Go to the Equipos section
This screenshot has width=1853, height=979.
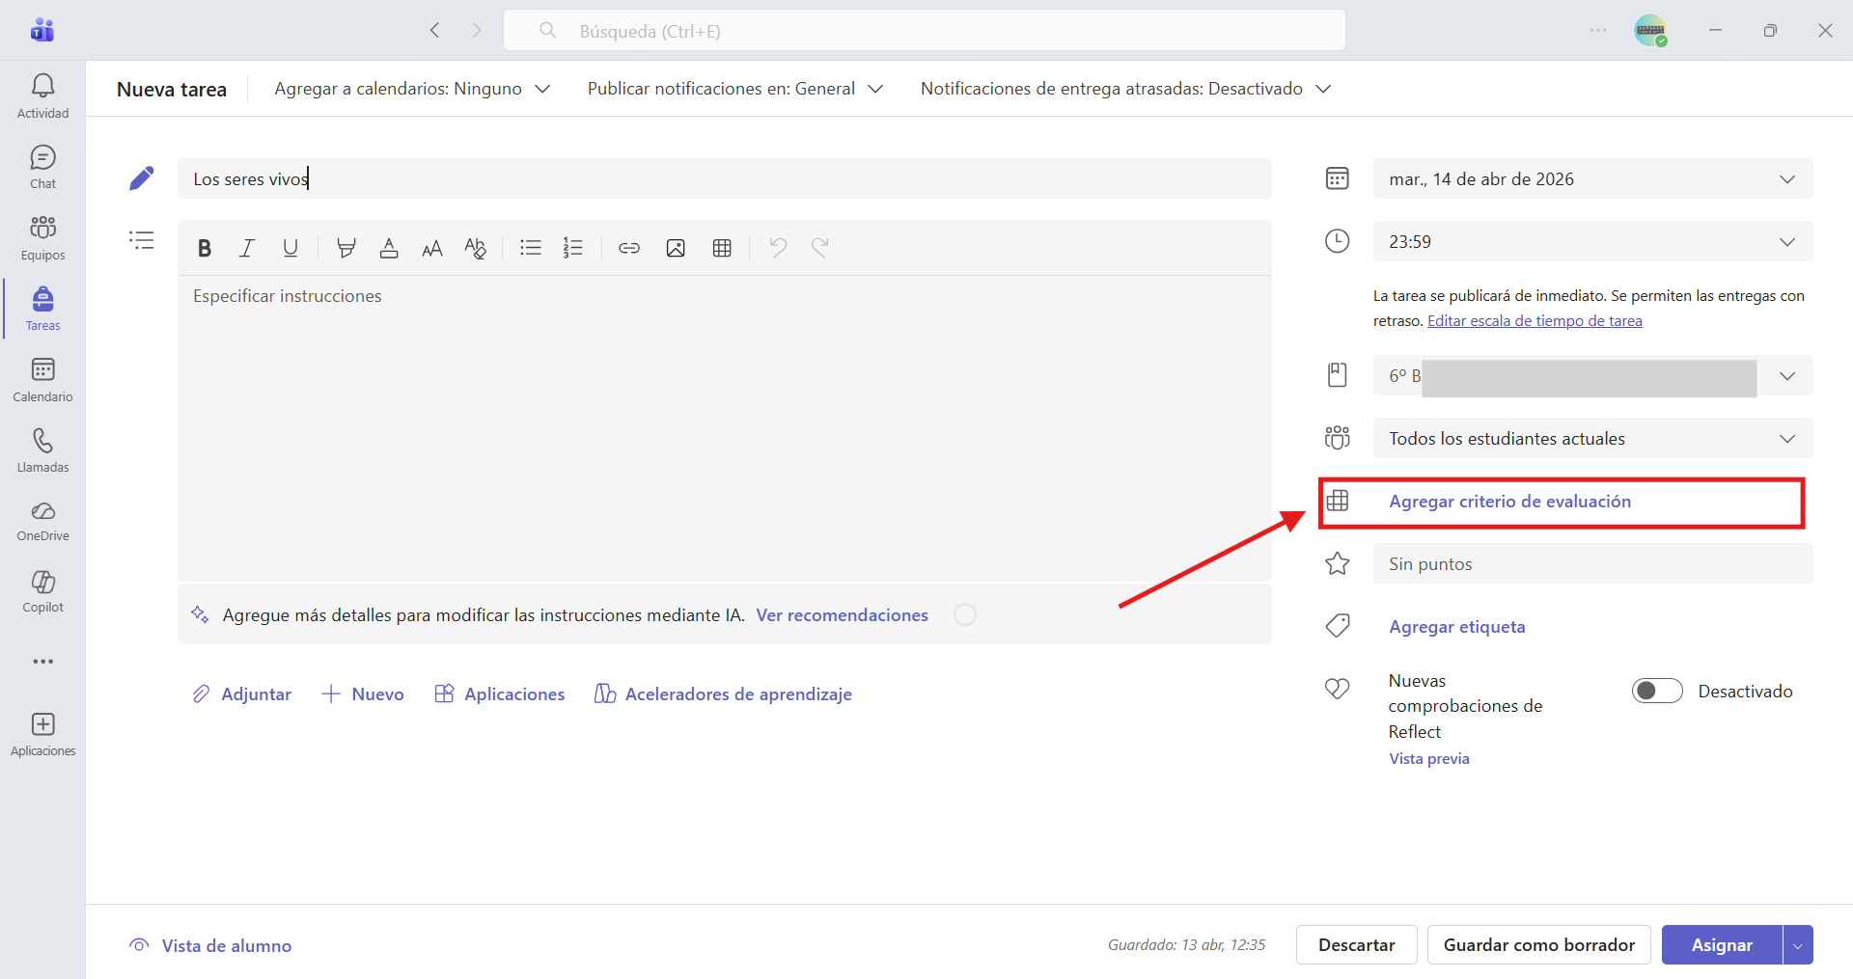click(x=42, y=238)
